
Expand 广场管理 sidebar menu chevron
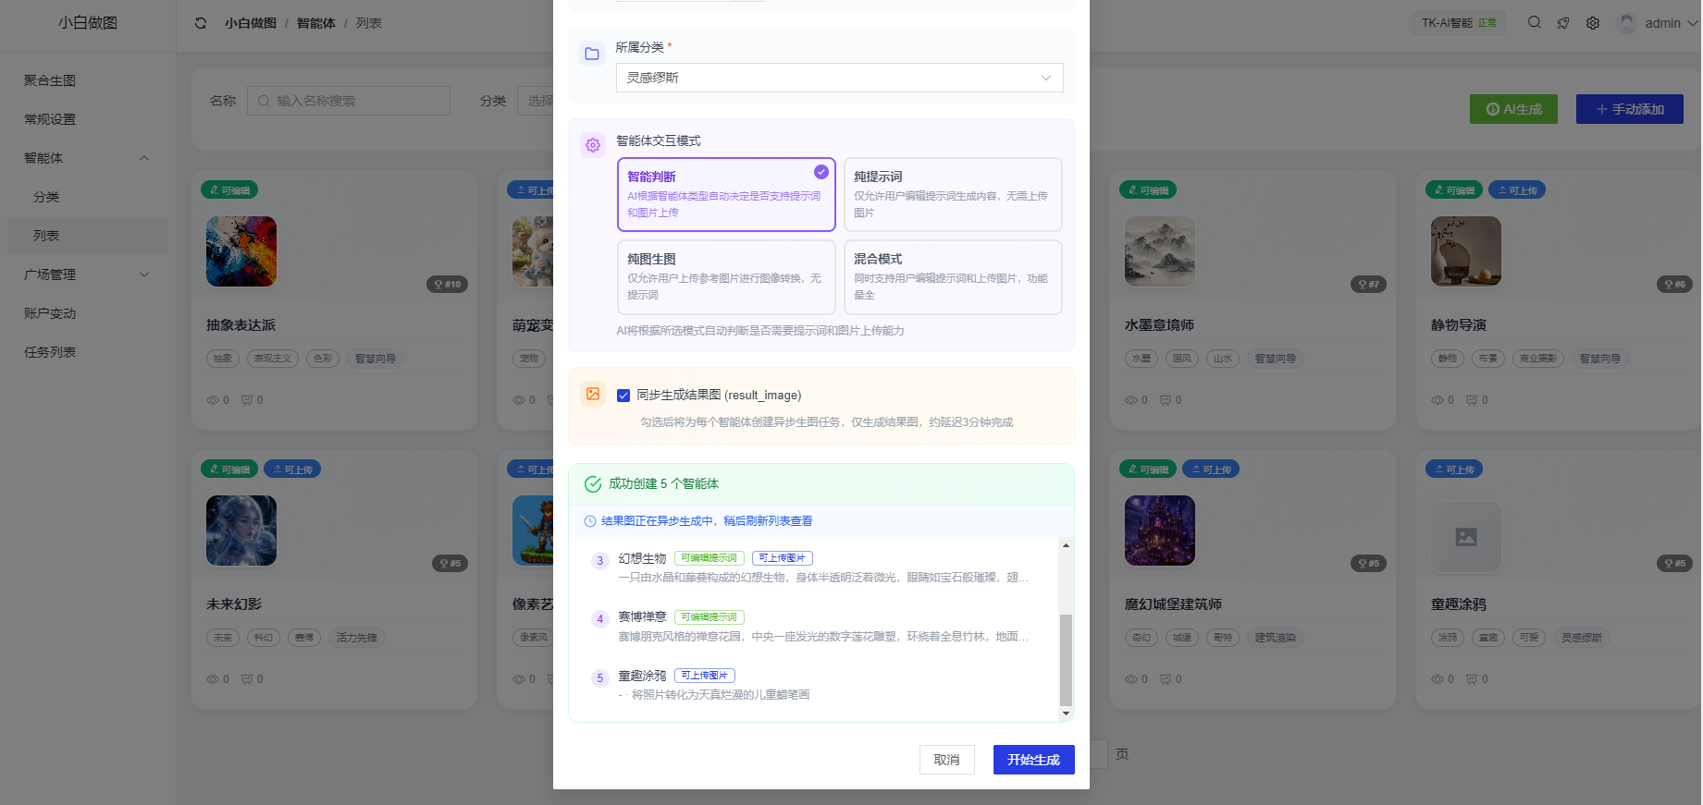[144, 274]
